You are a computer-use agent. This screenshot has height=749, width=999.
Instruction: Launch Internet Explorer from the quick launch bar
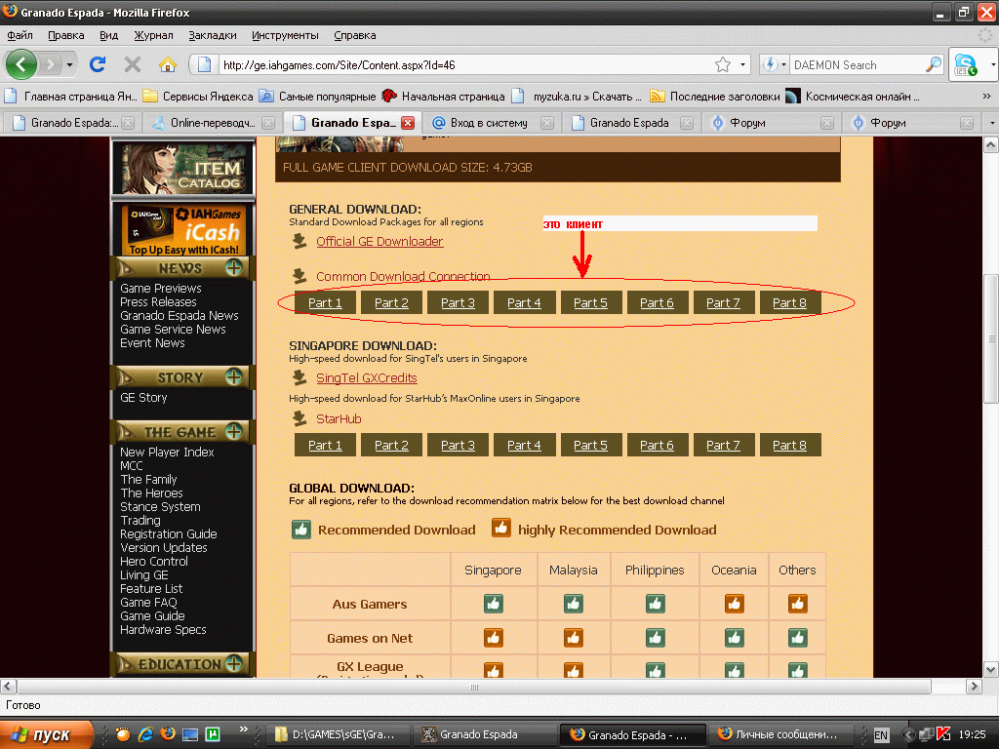point(145,734)
